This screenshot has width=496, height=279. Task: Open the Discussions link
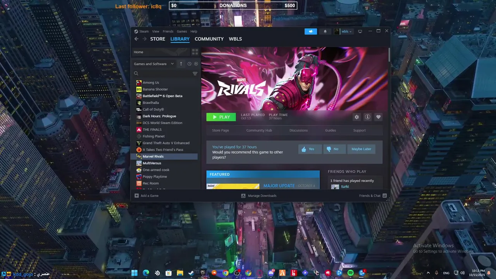(298, 130)
